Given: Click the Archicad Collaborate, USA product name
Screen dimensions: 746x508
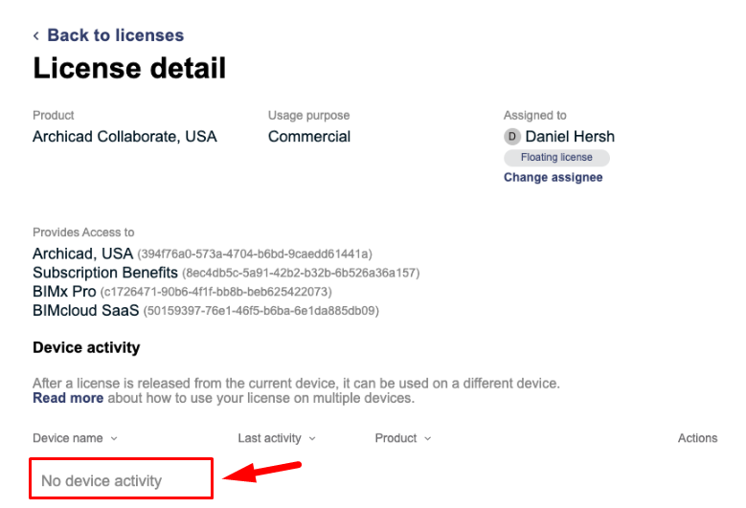Looking at the screenshot, I should (x=124, y=137).
